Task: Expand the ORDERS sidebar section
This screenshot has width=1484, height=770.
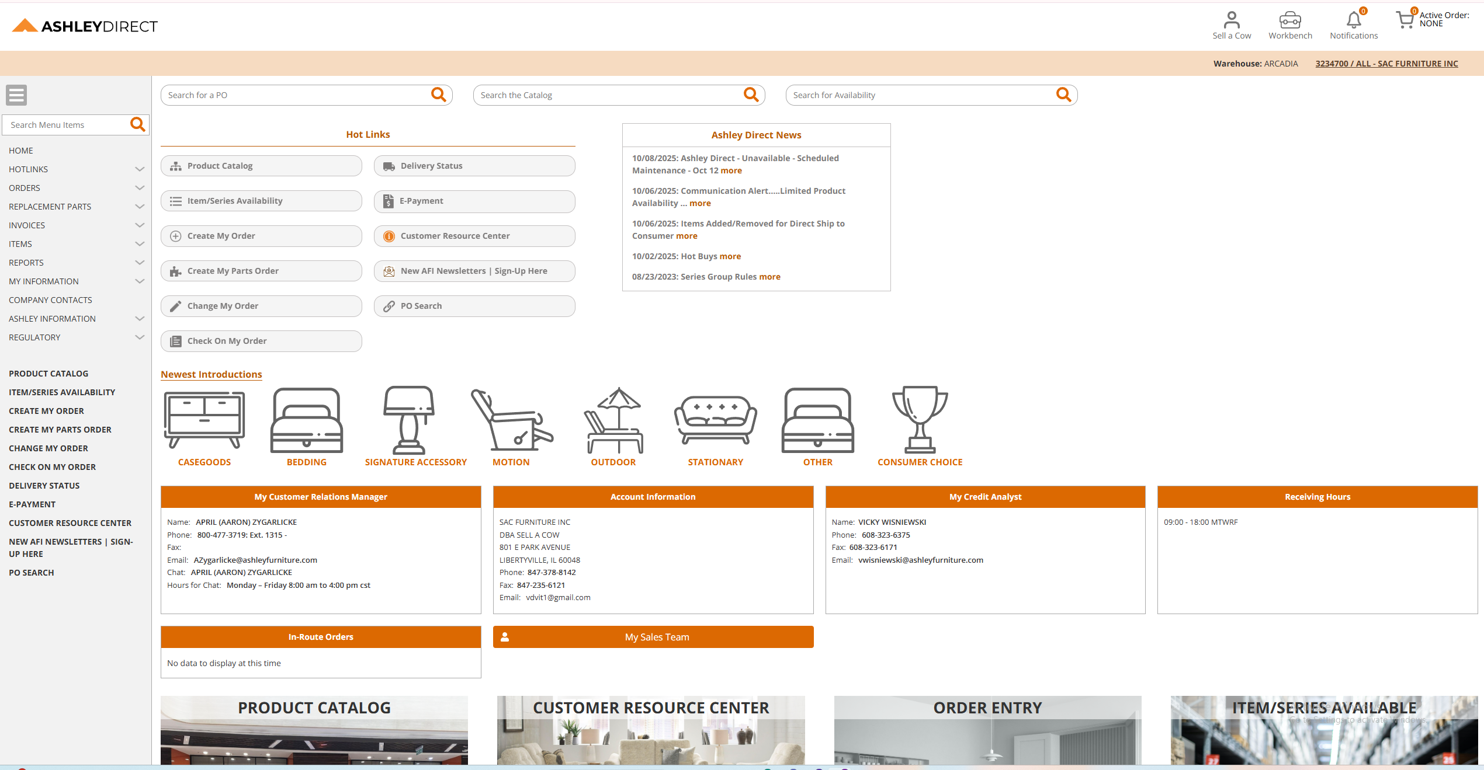Action: click(x=25, y=187)
